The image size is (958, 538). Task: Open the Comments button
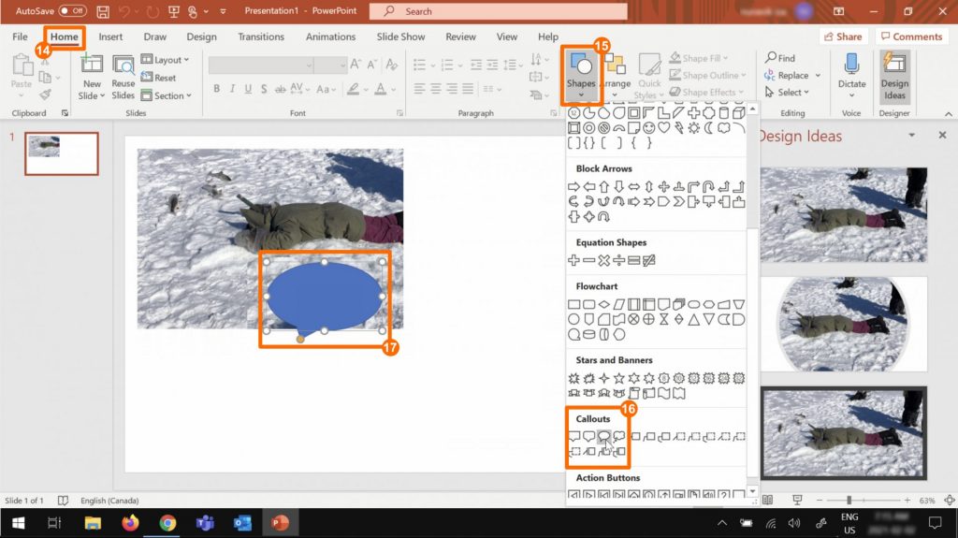[910, 36]
